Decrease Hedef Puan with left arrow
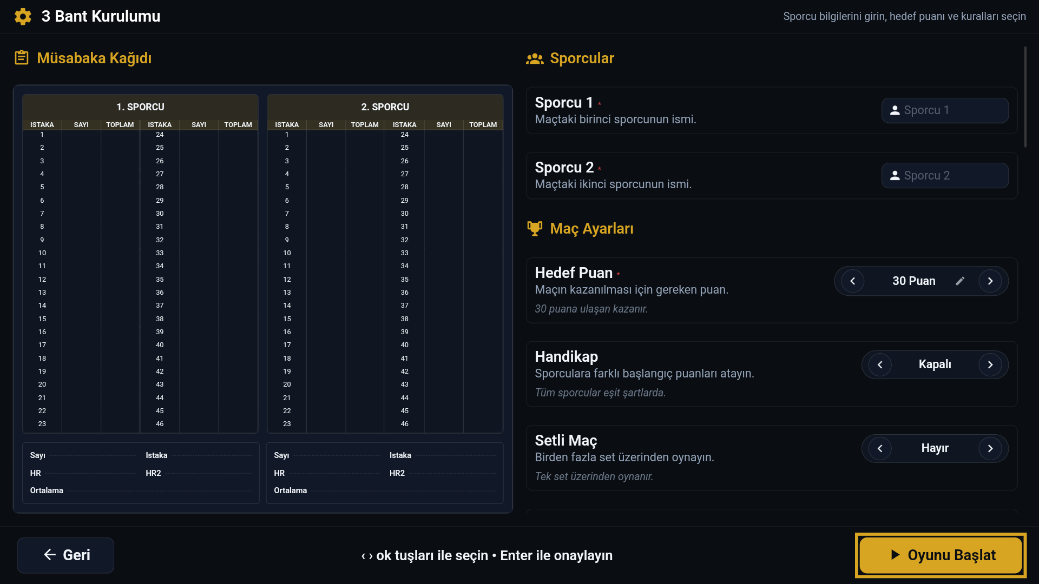1039x584 pixels. click(853, 281)
